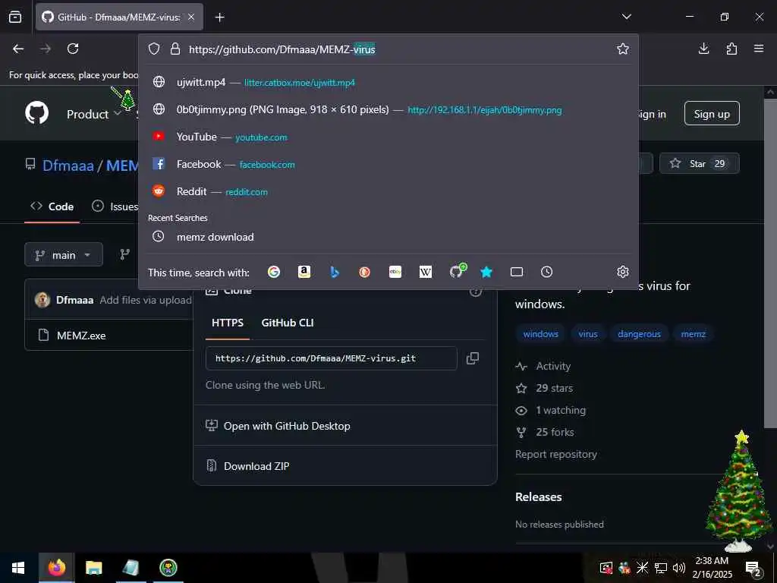The width and height of the screenshot is (777, 583).
Task: Switch to the GitHub CLI tab
Action: coord(288,323)
